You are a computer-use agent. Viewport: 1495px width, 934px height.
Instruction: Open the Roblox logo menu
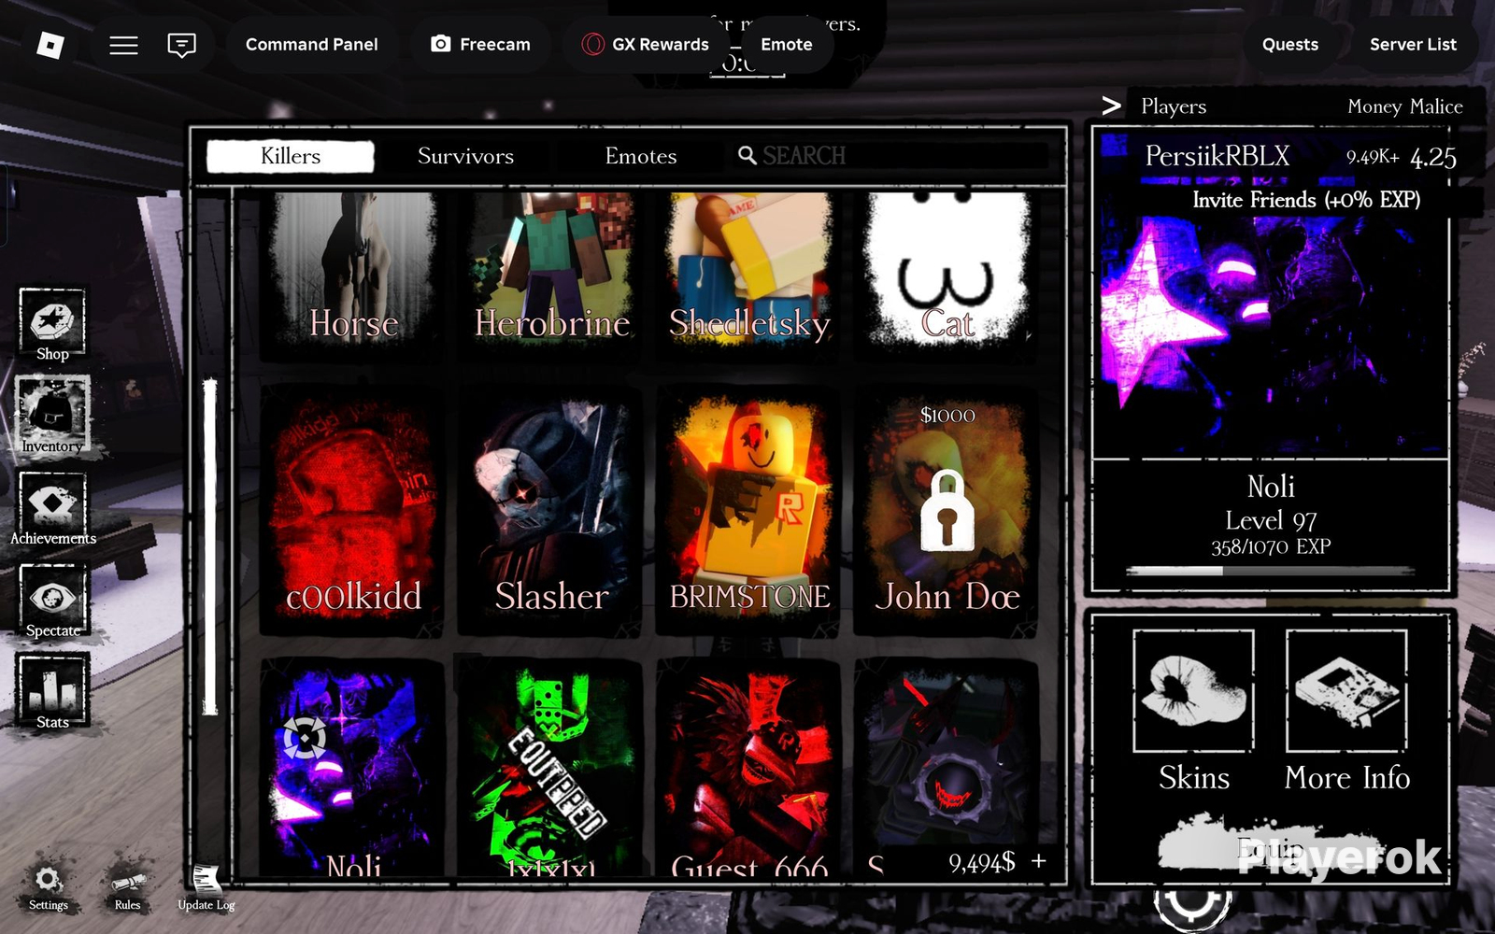tap(50, 45)
